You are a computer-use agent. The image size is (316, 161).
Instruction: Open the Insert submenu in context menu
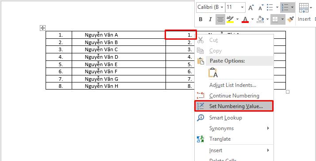coord(234,150)
